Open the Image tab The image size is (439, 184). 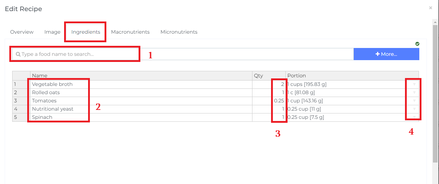coord(52,32)
